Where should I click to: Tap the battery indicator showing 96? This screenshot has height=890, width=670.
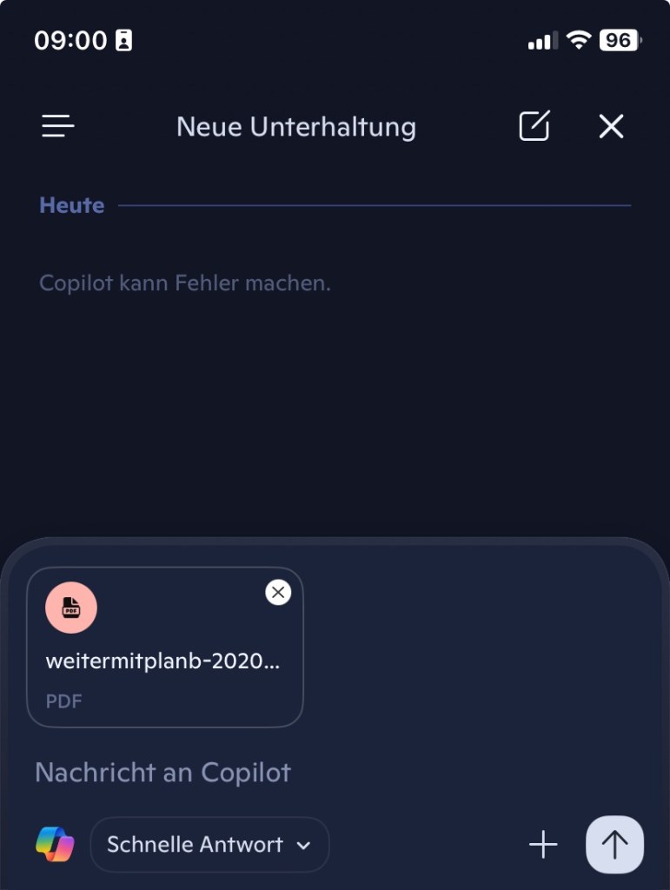[619, 40]
